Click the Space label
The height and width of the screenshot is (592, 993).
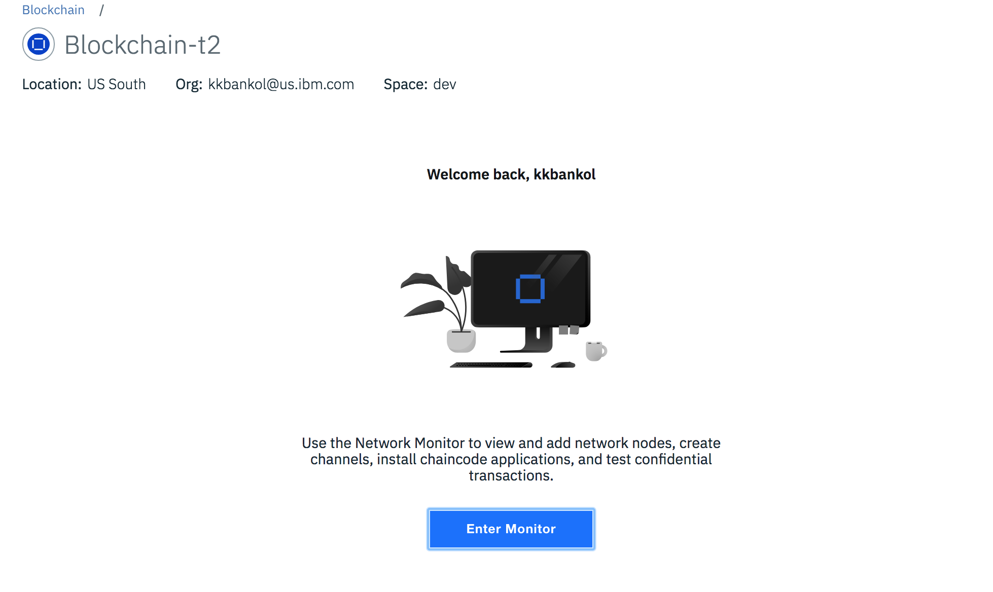(406, 84)
